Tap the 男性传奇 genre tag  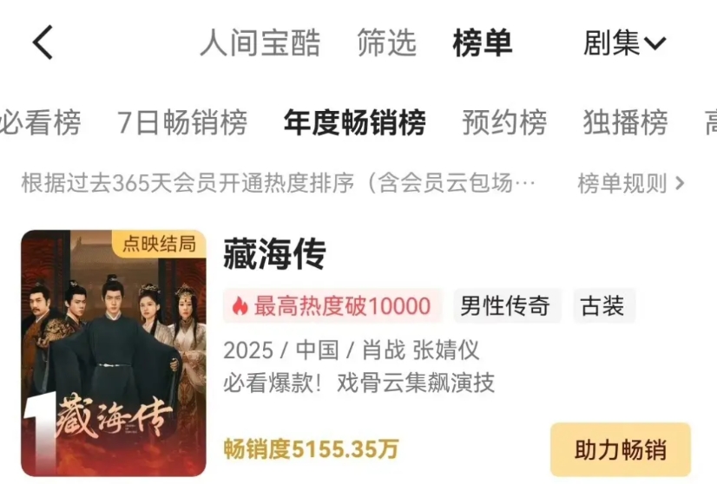point(505,306)
